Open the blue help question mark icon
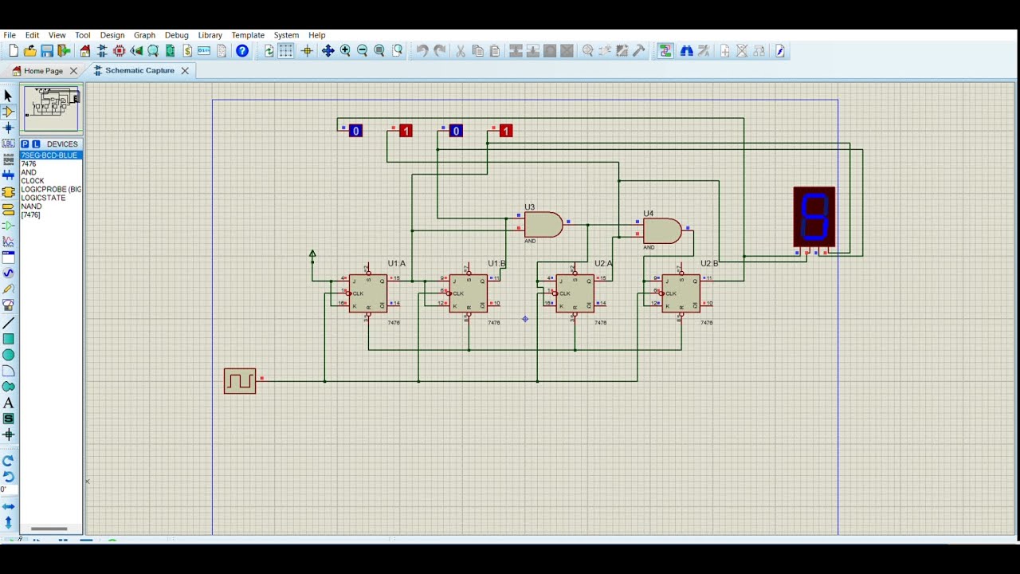Image resolution: width=1020 pixels, height=574 pixels. pos(242,51)
